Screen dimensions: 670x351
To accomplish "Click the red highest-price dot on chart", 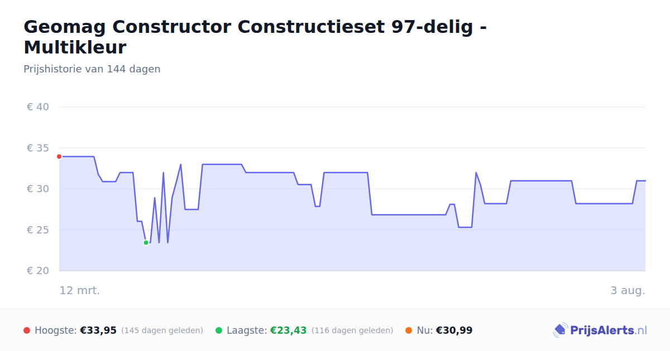I will (59, 157).
